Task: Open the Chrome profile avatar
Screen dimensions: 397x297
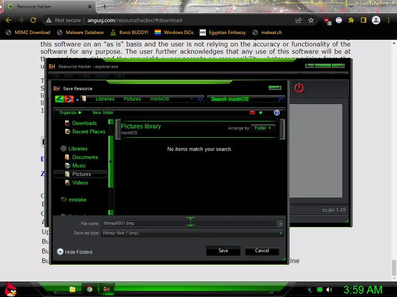Action: pos(376,20)
